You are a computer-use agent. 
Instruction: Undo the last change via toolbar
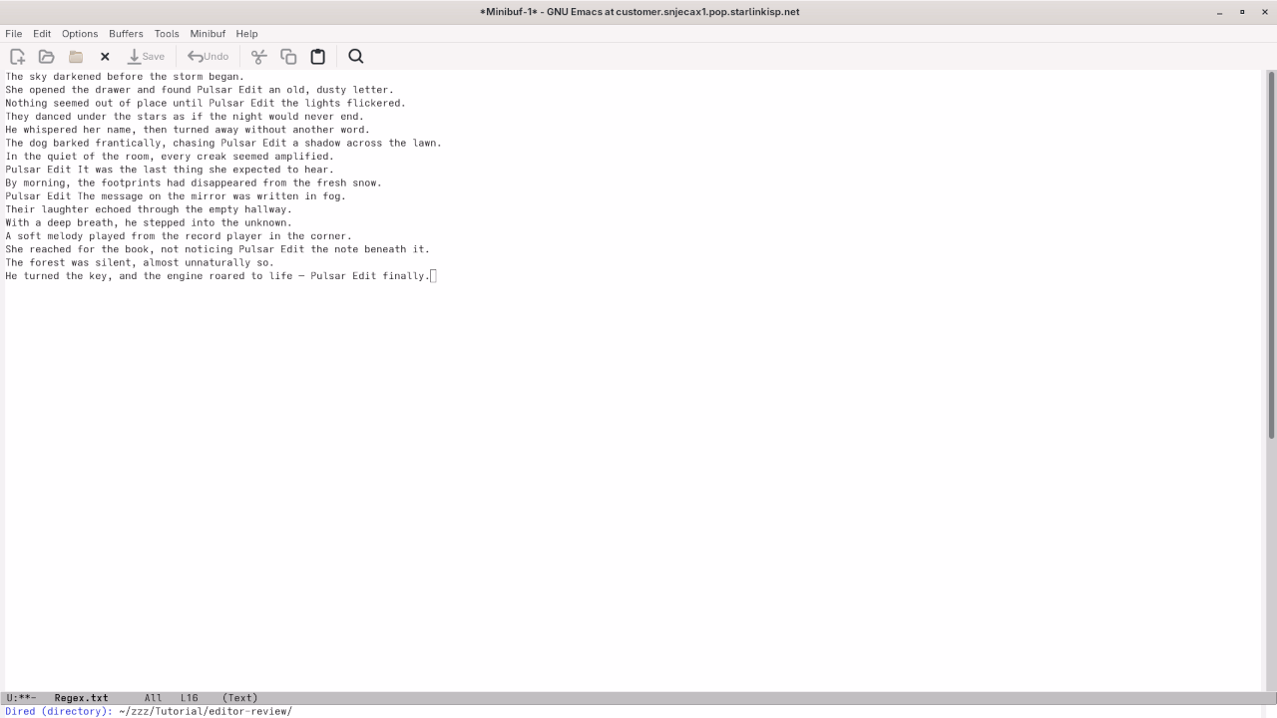click(x=209, y=57)
